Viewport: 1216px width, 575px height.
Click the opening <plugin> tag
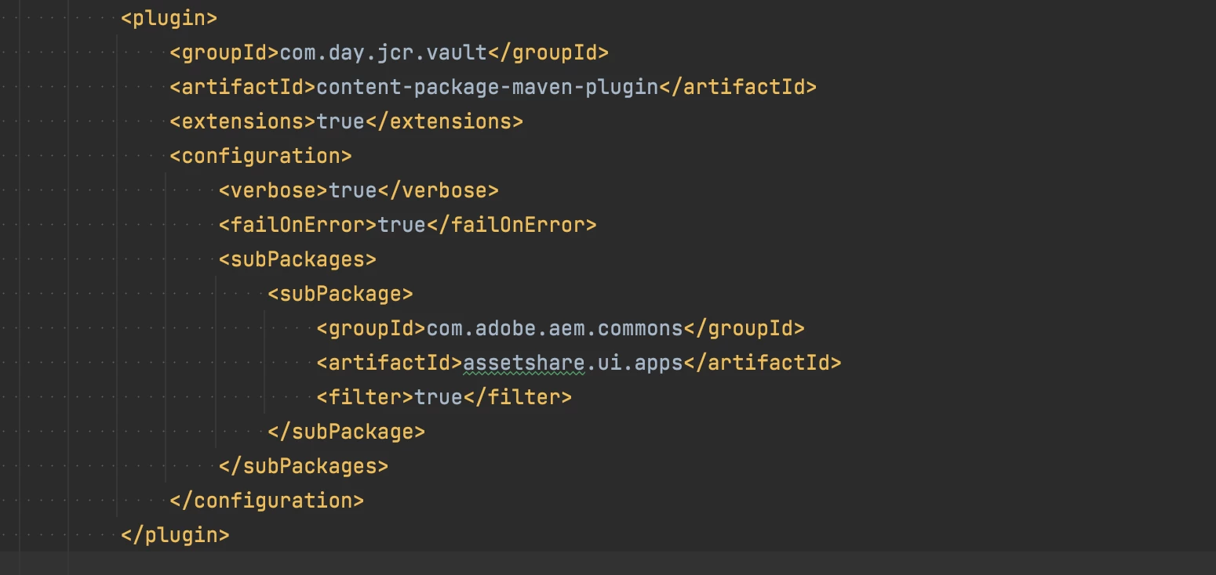click(x=169, y=18)
